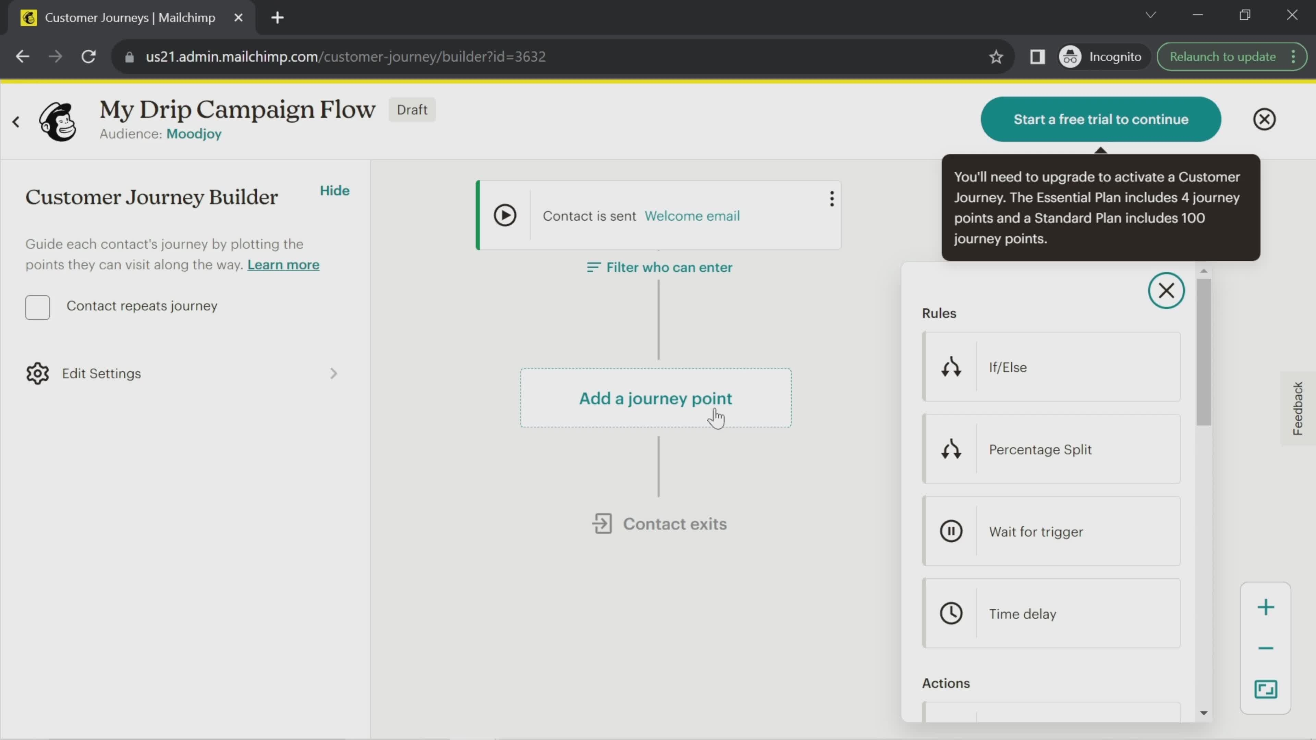Click the three-dot menu on Welcome email step

coord(831,198)
